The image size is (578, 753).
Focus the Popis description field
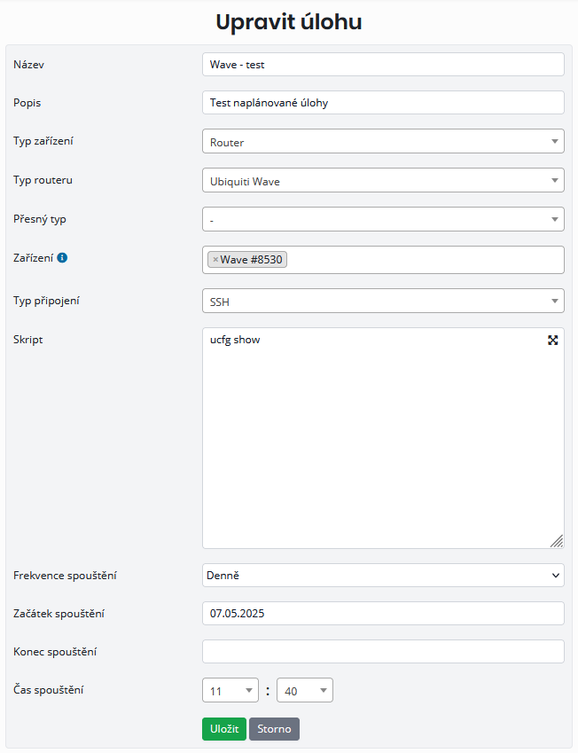383,103
